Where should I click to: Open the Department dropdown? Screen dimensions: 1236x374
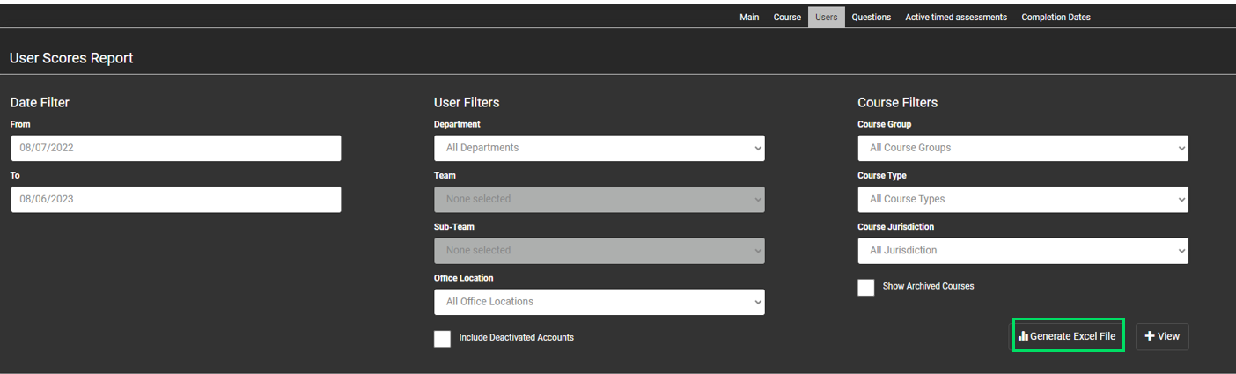600,148
